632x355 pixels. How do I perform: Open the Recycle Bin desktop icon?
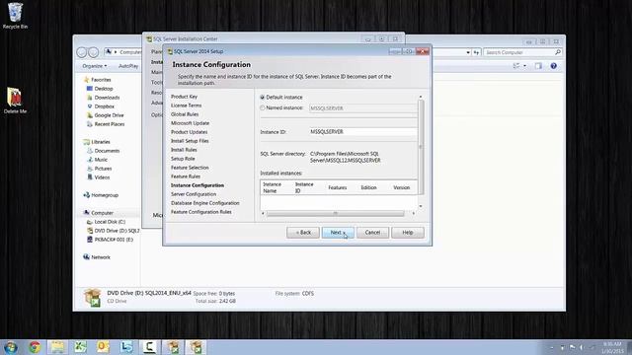tap(16, 16)
